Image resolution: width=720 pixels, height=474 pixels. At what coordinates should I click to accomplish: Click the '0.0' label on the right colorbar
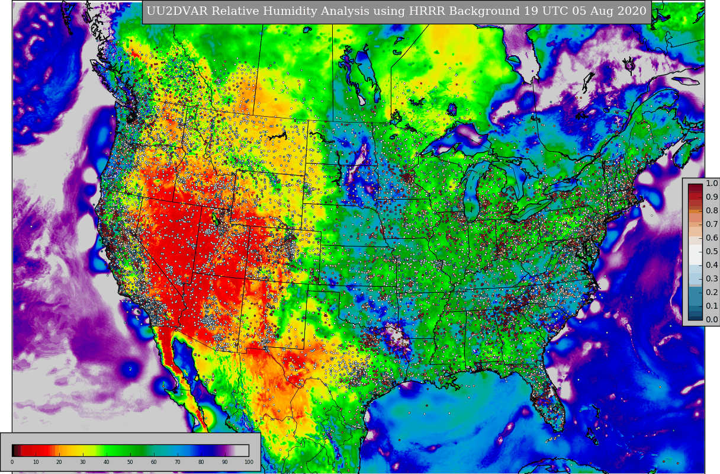tap(711, 319)
